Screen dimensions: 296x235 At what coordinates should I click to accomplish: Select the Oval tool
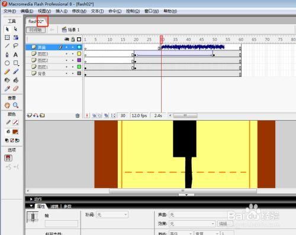[x=7, y=63]
